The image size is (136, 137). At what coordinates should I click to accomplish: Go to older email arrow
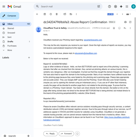pos(122,14)
